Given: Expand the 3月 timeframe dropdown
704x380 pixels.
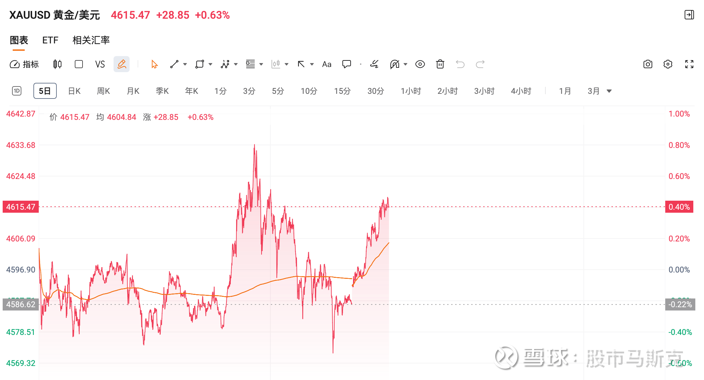Looking at the screenshot, I should (x=609, y=90).
